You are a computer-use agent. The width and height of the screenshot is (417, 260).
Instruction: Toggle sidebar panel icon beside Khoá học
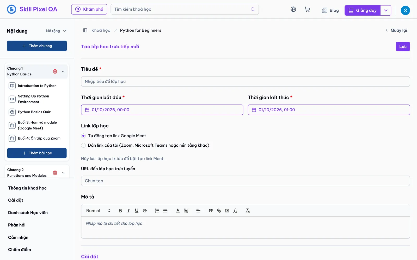pyautogui.click(x=85, y=30)
